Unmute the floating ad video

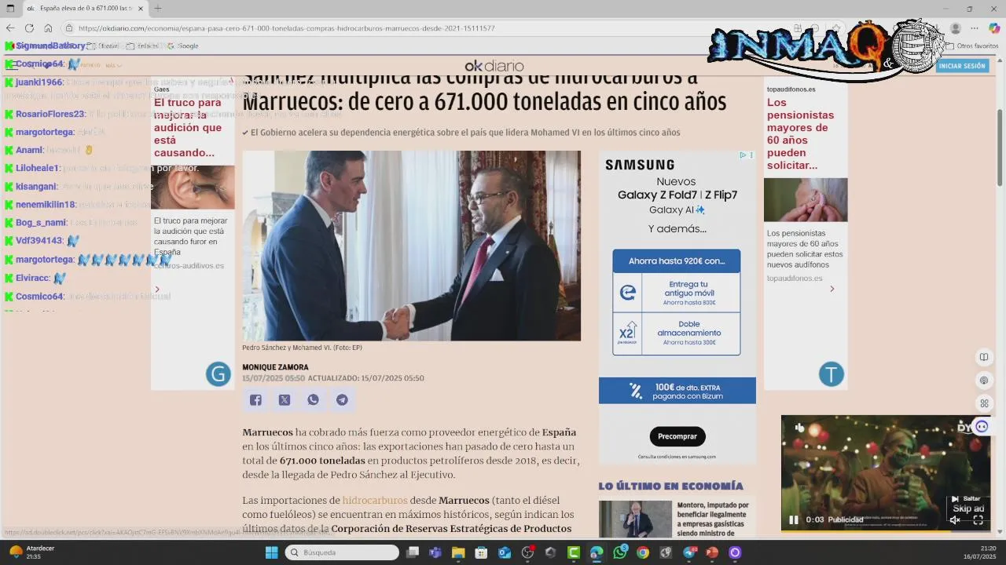[x=956, y=519]
